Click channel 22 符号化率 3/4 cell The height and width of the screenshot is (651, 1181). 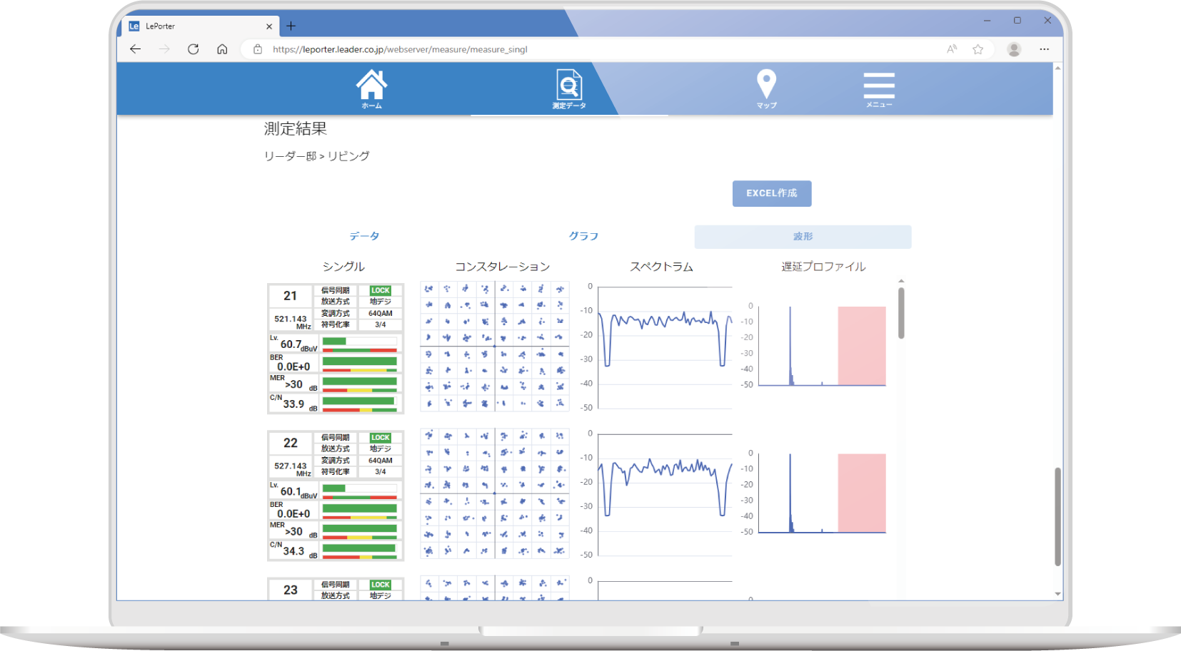pyautogui.click(x=381, y=471)
